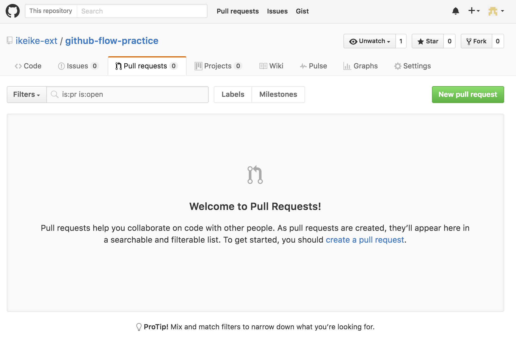This screenshot has width=516, height=340.
Task: Focus the is:pr is:open filter field
Action: click(x=127, y=95)
